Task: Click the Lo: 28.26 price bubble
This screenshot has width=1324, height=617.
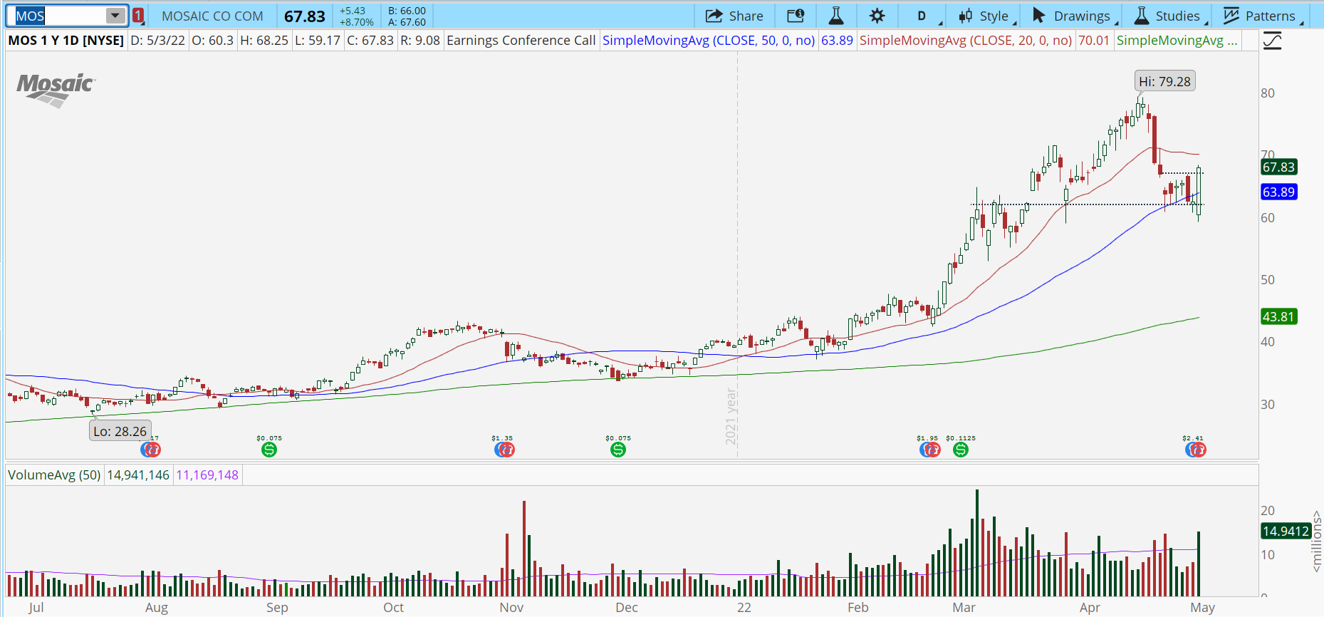Action: (120, 431)
